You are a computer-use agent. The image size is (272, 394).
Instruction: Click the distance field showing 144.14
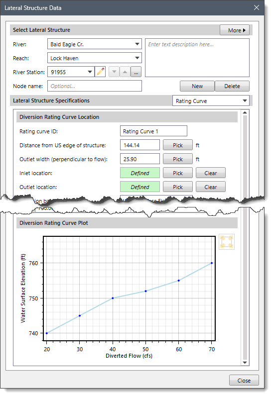pos(140,145)
